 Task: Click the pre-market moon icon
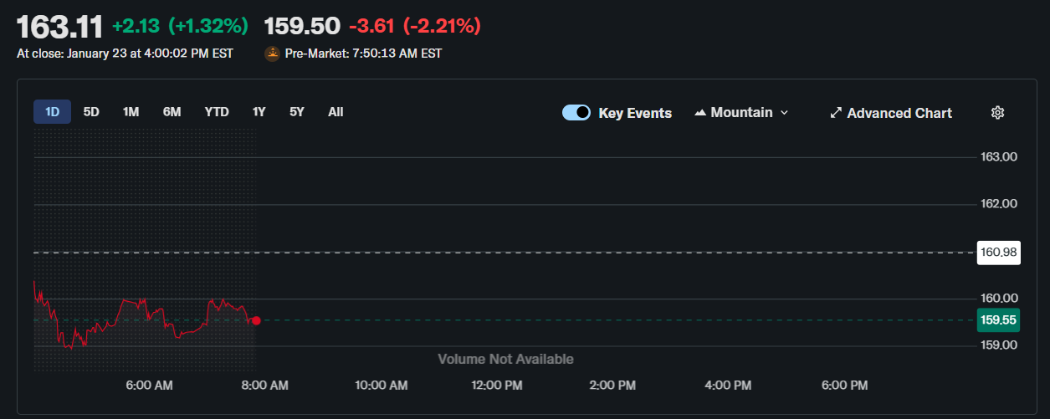point(272,54)
